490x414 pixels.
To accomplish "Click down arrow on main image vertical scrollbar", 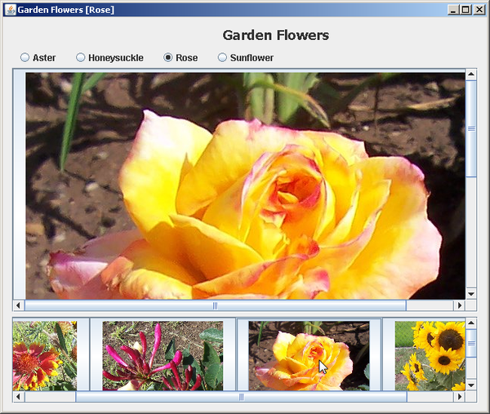I will (x=470, y=293).
